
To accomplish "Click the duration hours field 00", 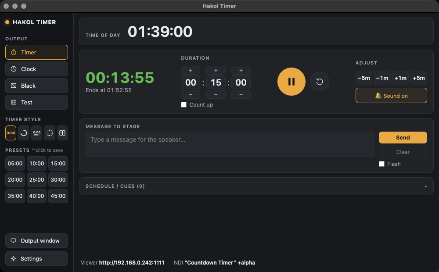I will [x=191, y=82].
